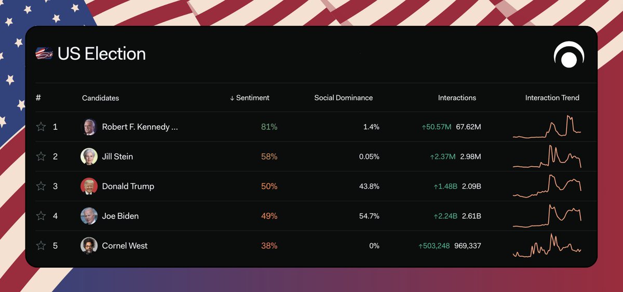
Task: Open Joe Biden's interaction trend chart
Action: [x=547, y=216]
